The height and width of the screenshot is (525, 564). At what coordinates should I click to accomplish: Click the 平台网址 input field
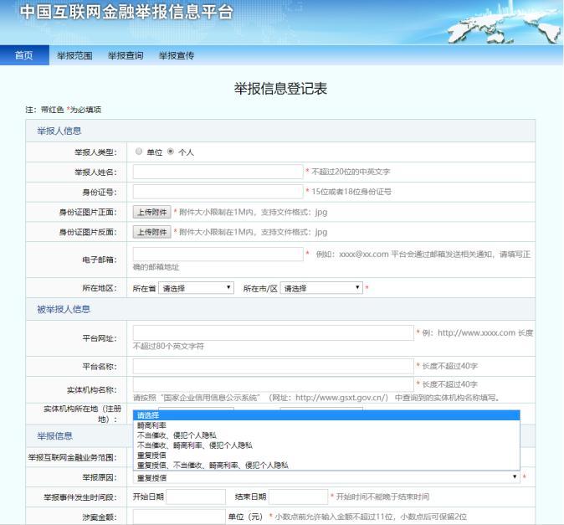273,332
